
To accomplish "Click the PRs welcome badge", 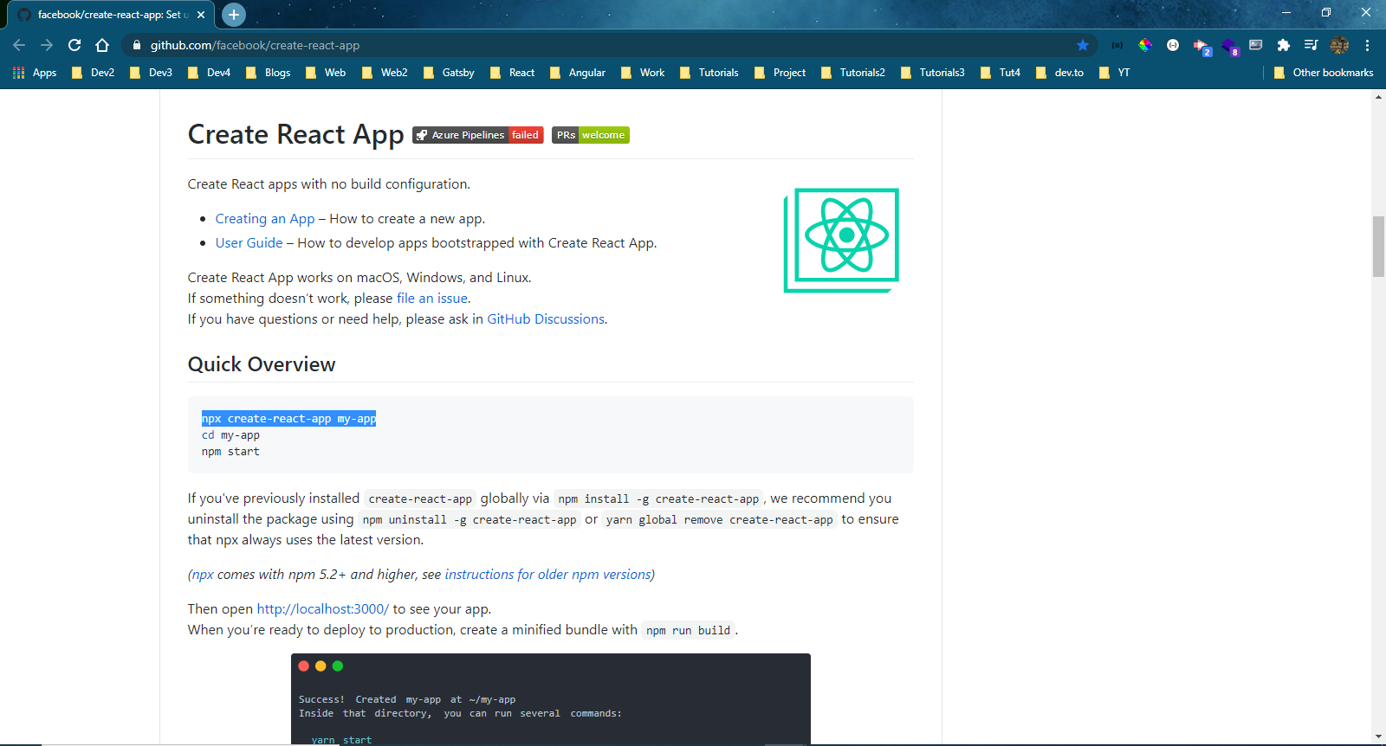I will [591, 135].
